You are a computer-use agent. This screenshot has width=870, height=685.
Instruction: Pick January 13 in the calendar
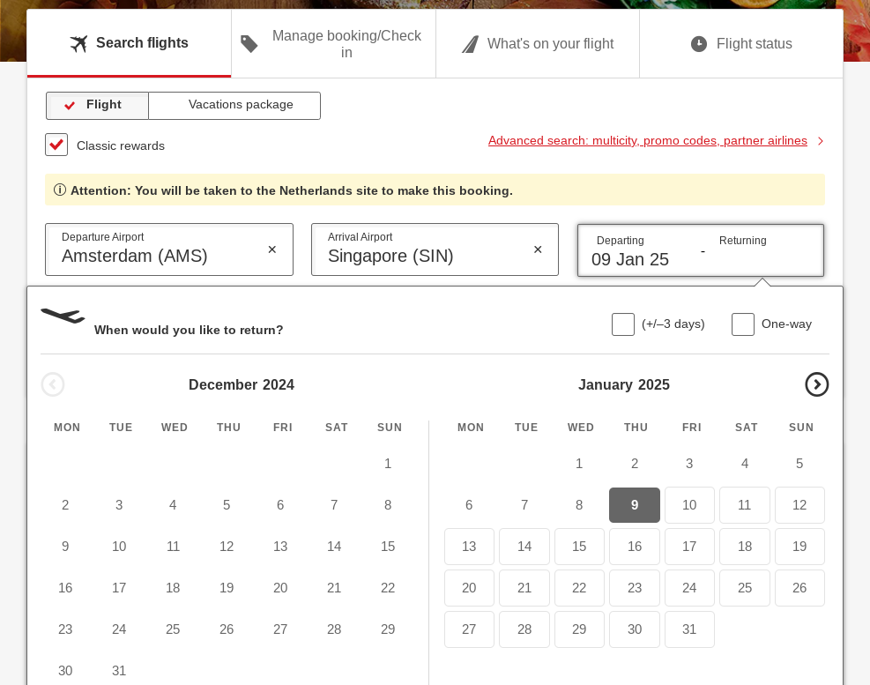469,547
